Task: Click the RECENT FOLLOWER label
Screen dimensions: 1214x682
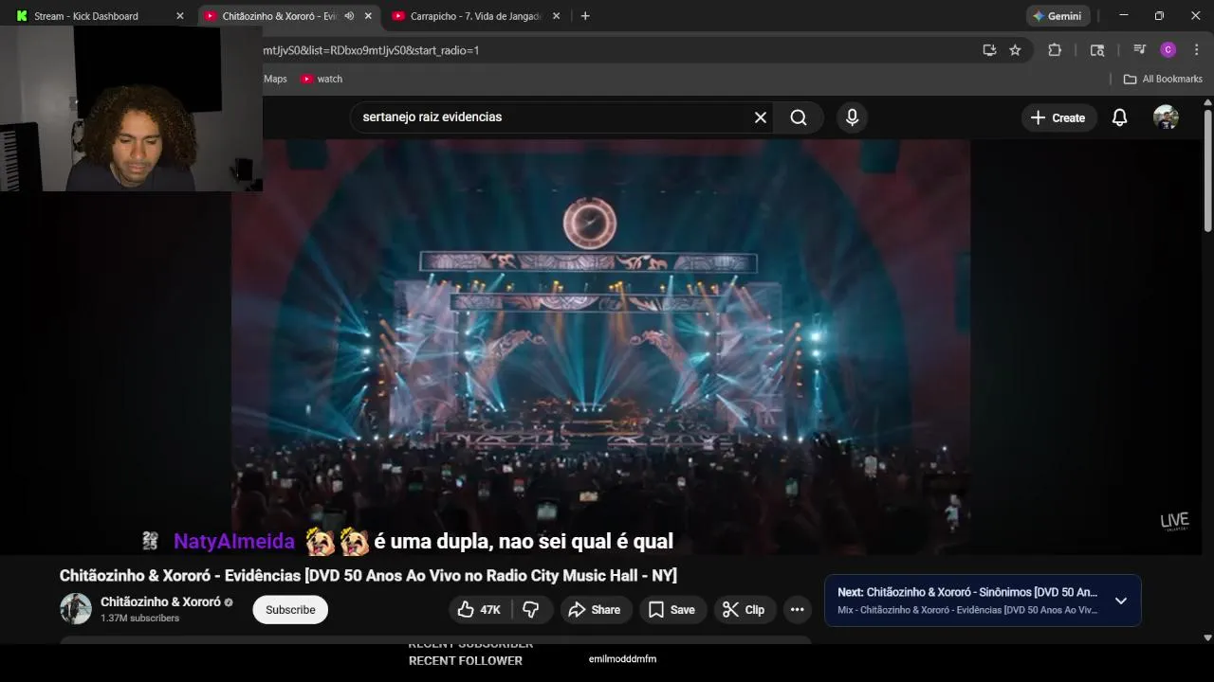Action: (466, 660)
